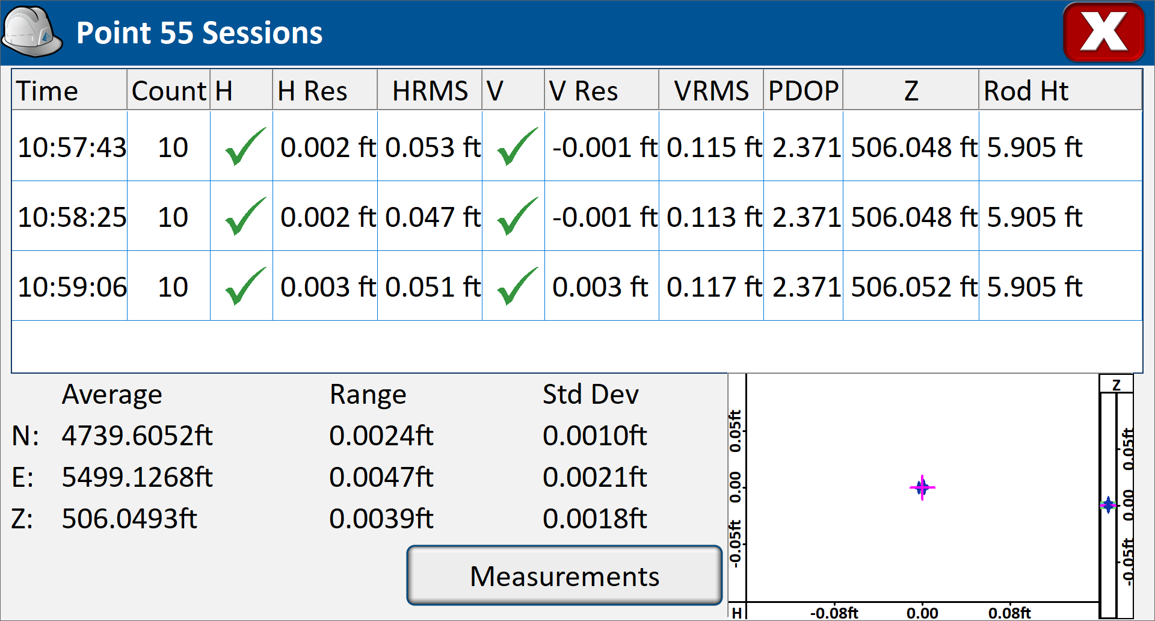Click the VRMS column header
This screenshot has width=1155, height=621.
click(x=711, y=90)
